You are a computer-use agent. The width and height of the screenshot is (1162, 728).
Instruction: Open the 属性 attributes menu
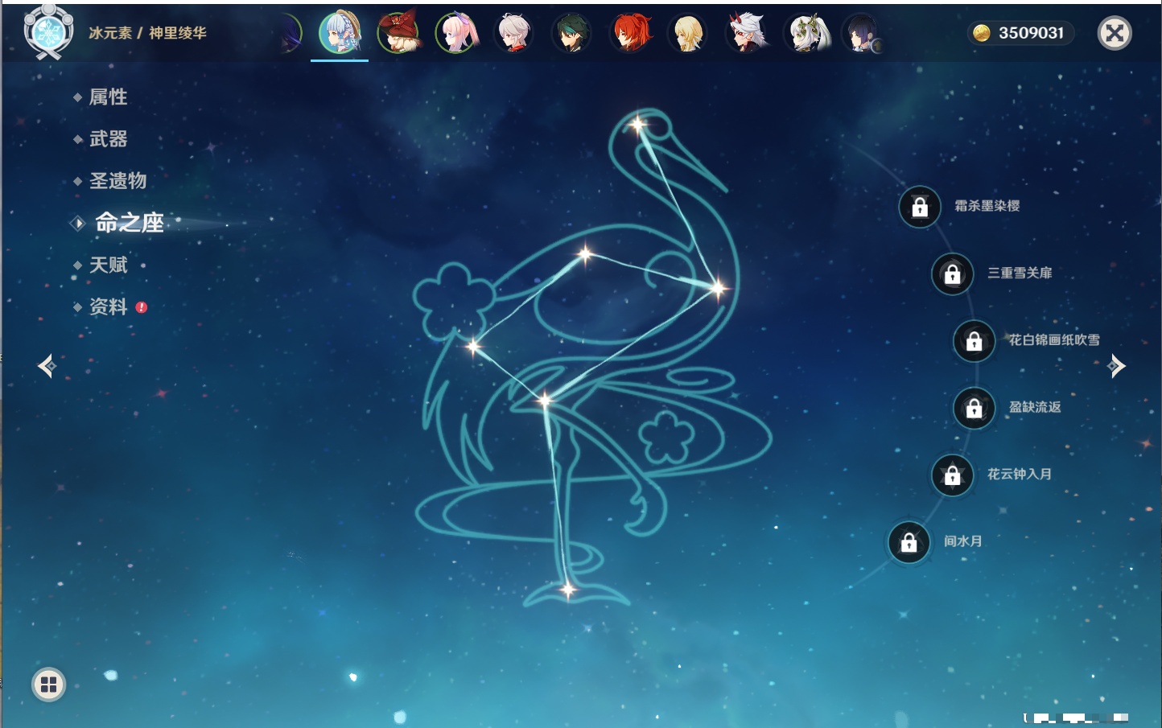108,97
